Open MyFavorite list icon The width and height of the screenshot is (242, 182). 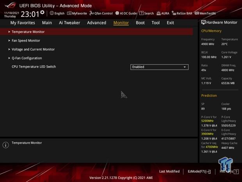69,13
